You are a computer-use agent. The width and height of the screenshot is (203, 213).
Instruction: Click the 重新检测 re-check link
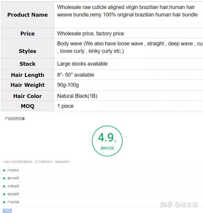pos(107,148)
